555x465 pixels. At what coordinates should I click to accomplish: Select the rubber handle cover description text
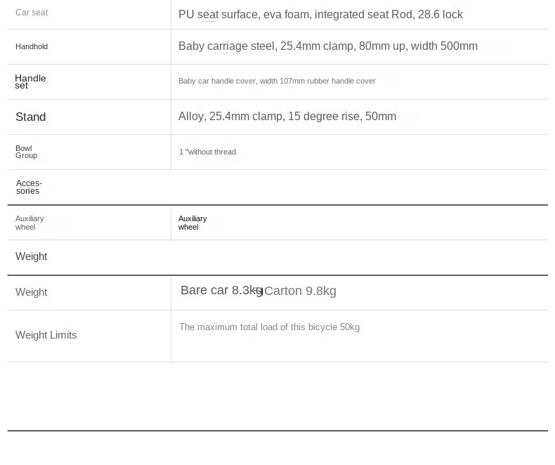pyautogui.click(x=277, y=81)
